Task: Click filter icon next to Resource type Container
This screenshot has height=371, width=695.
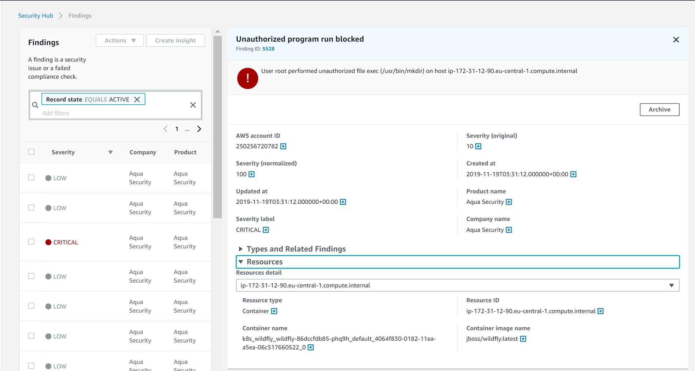Action: [274, 311]
